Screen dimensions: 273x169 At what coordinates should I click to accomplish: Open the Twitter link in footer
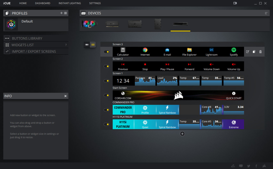point(249,166)
